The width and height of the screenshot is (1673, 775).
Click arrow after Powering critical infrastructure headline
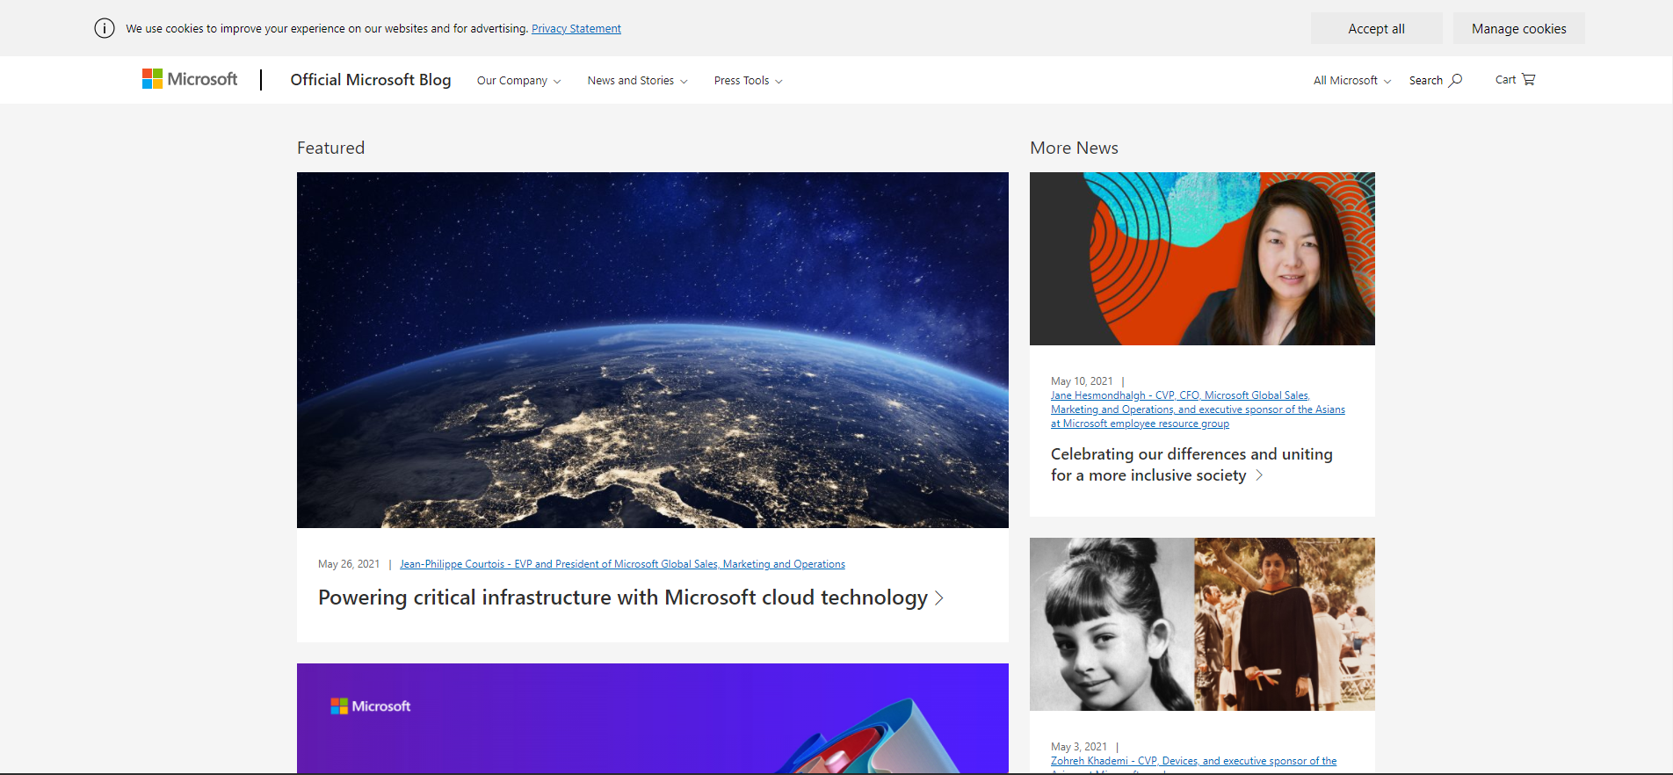939,598
